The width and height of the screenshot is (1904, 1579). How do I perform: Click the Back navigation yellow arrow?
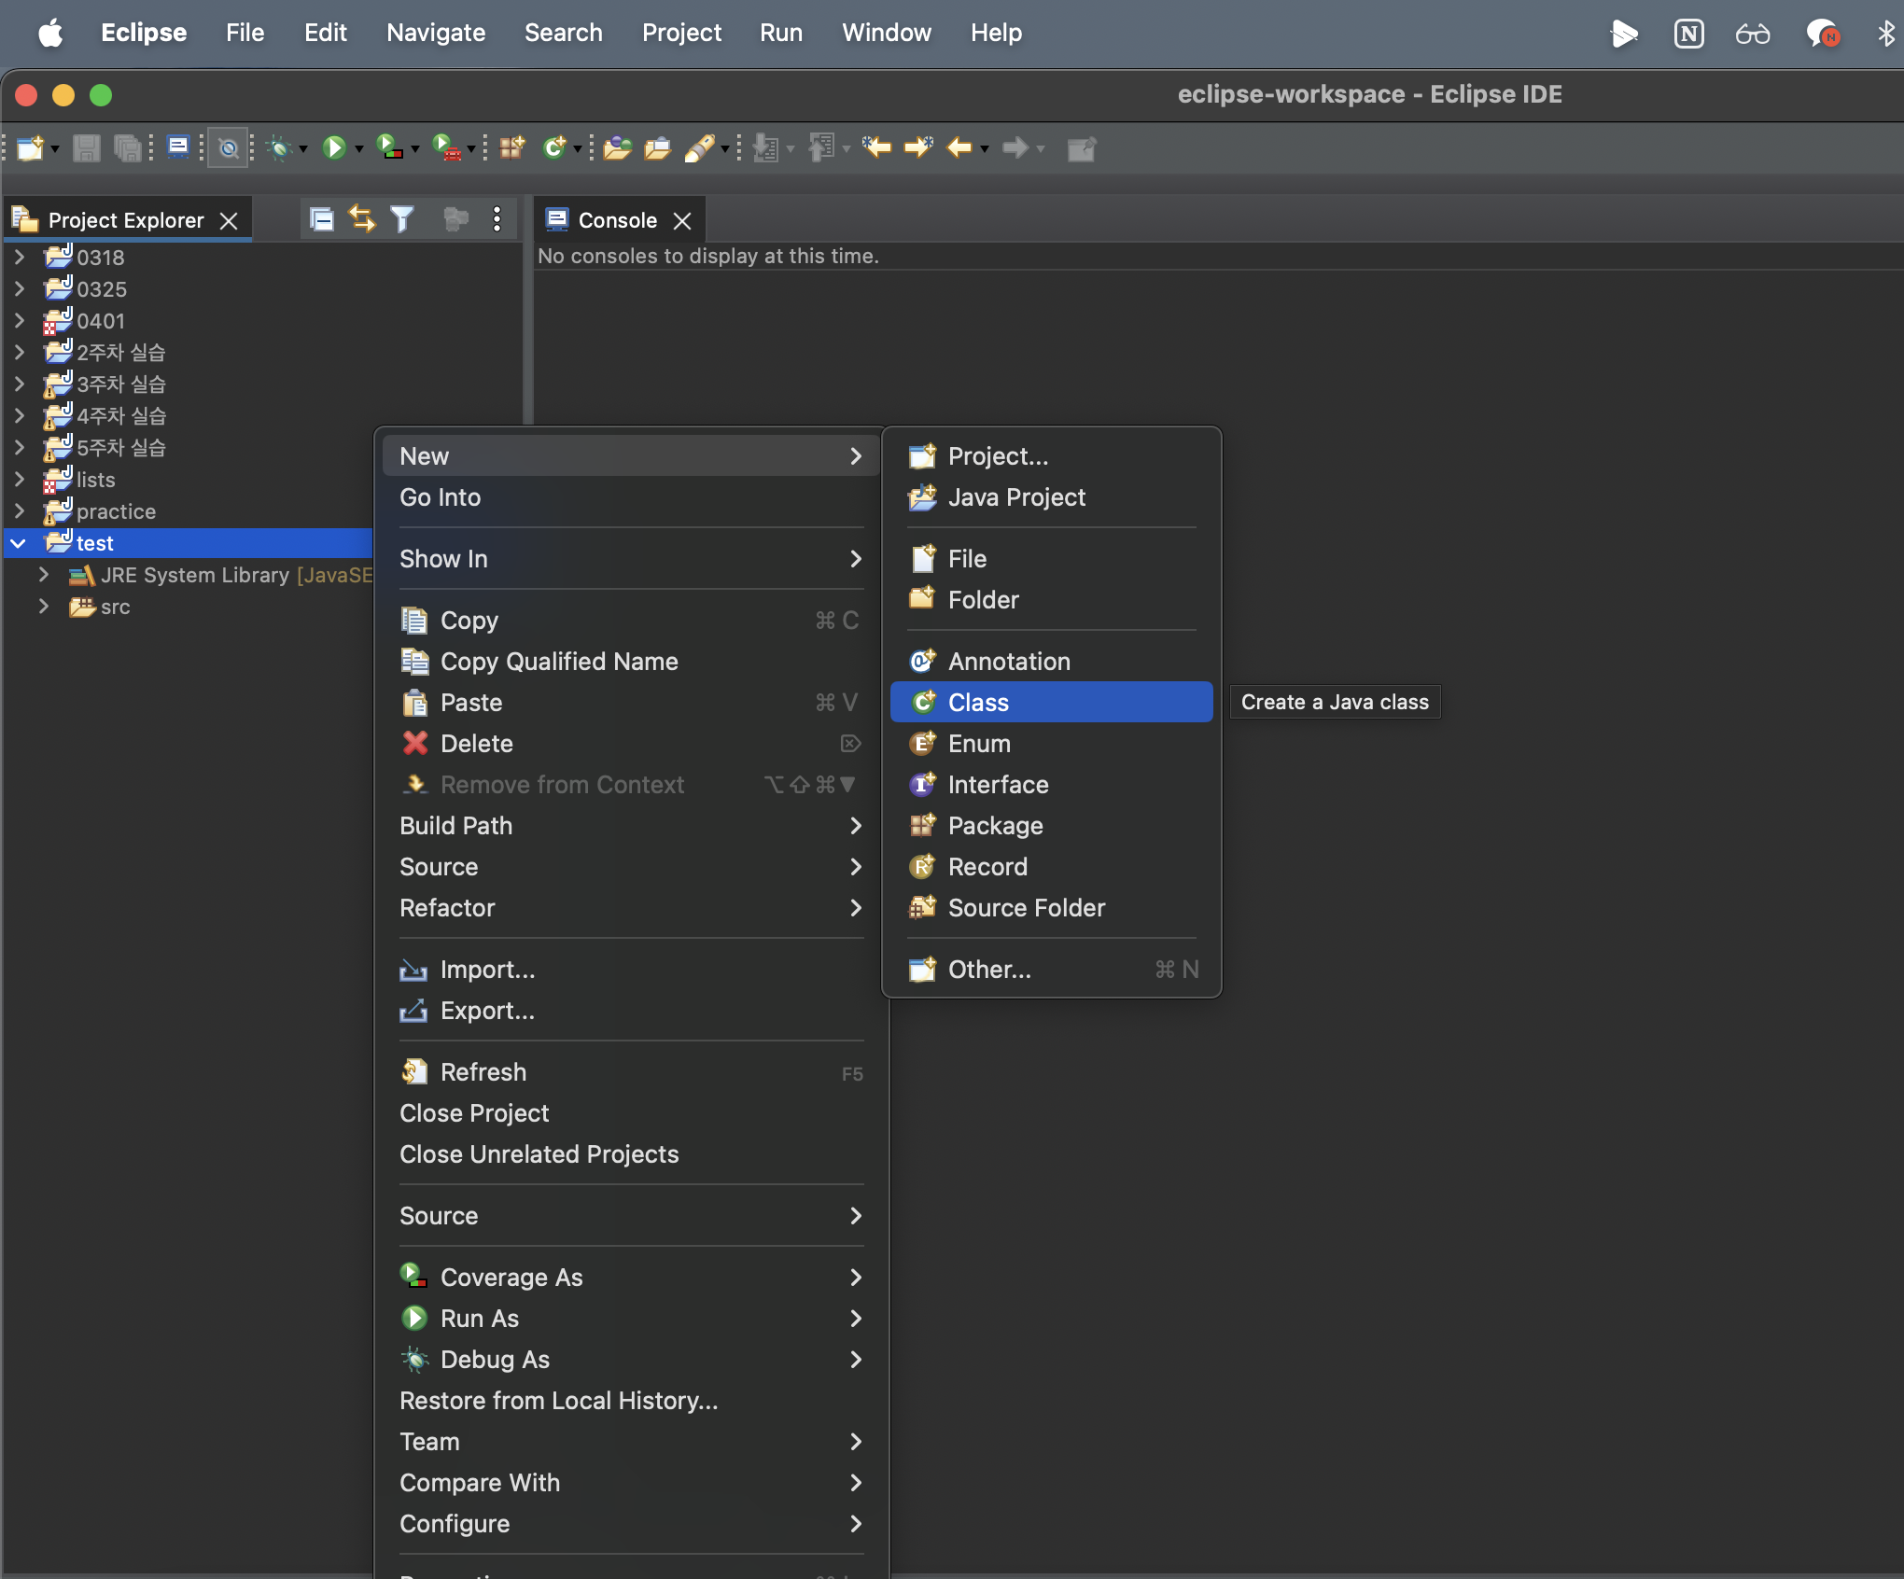(959, 147)
